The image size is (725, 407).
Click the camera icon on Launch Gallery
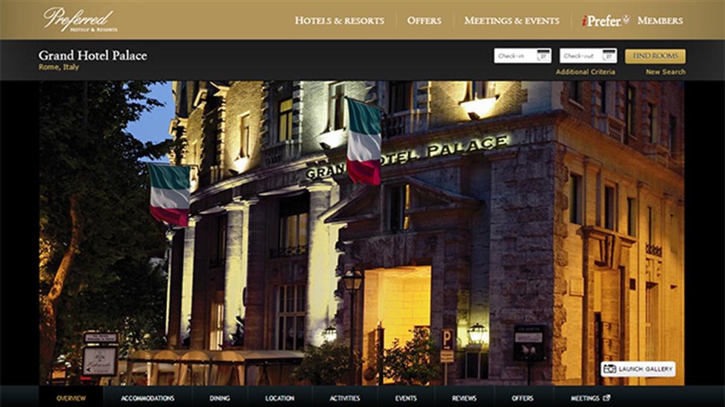[x=610, y=369]
